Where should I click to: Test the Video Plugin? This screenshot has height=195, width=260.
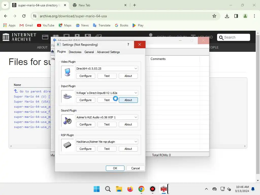point(107,76)
